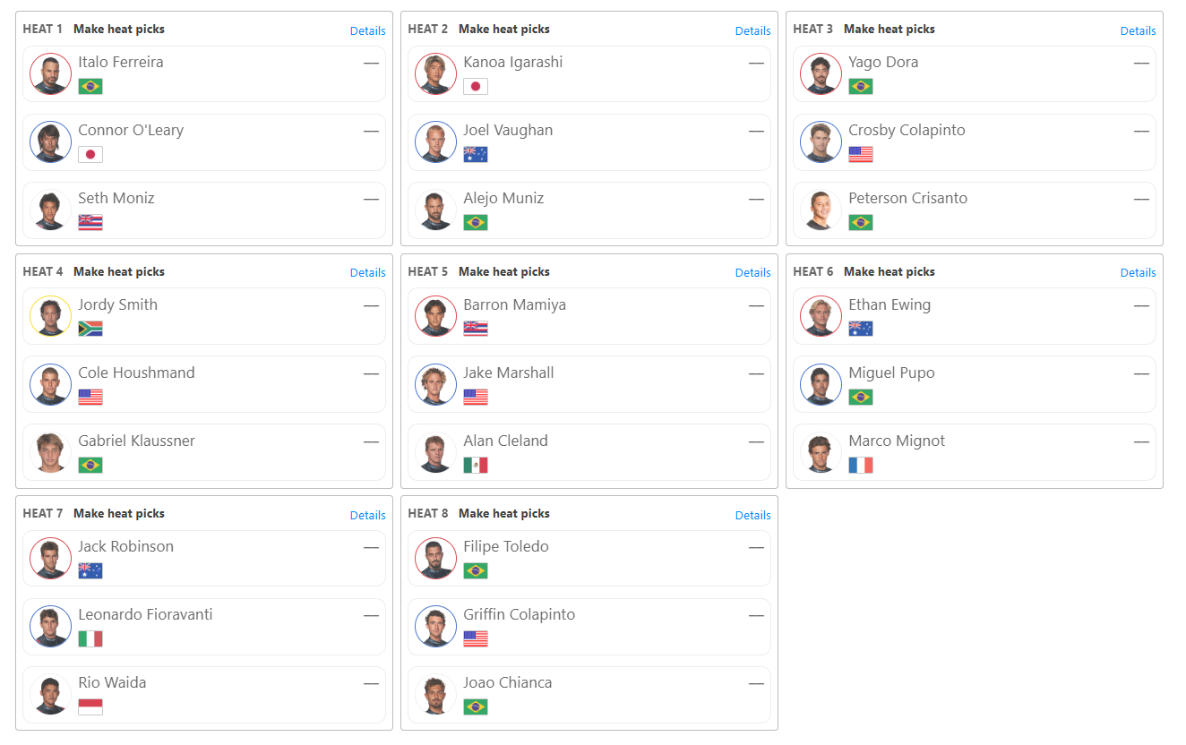Open Details link for Heat 6
The height and width of the screenshot is (745, 1186).
click(x=1138, y=273)
